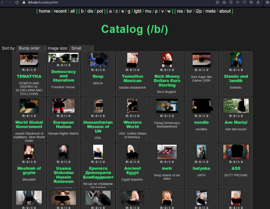Open the b board link
Image resolution: width=270 pixels, height=209 pixels.
pos(82,11)
